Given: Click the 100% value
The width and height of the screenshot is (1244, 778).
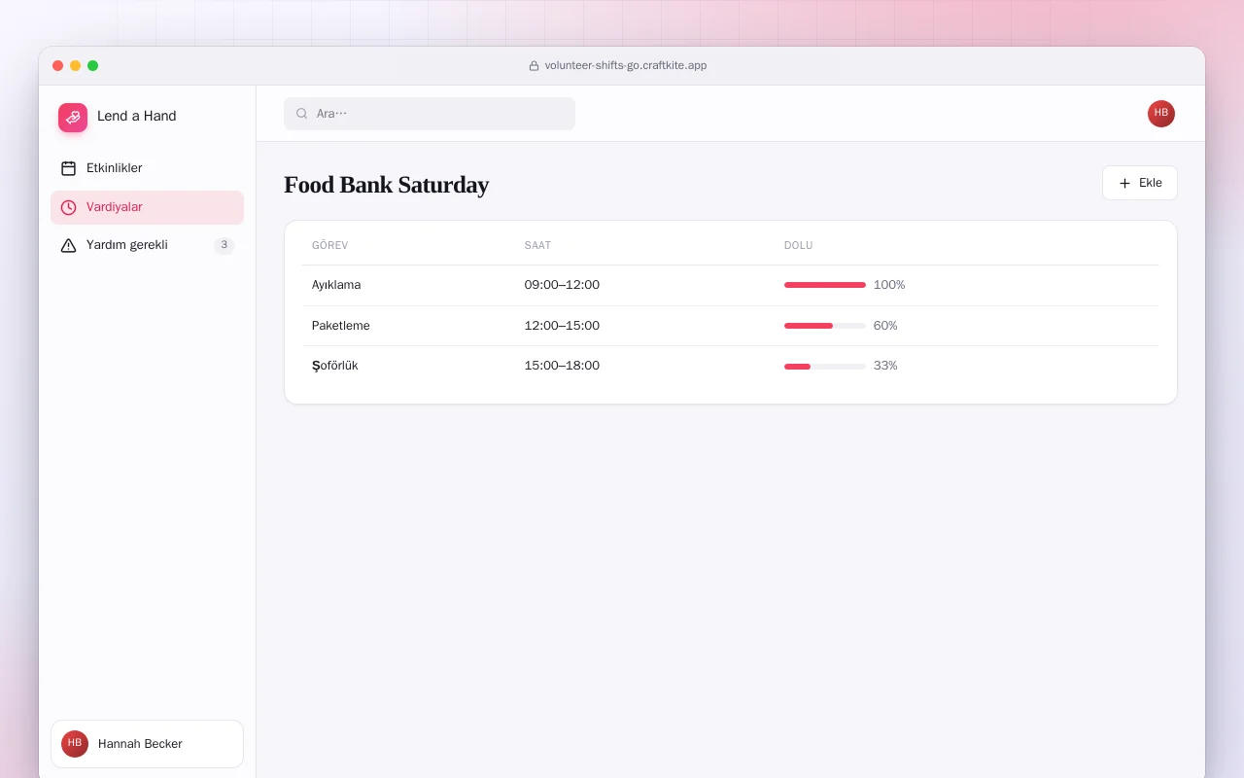Looking at the screenshot, I should [889, 285].
